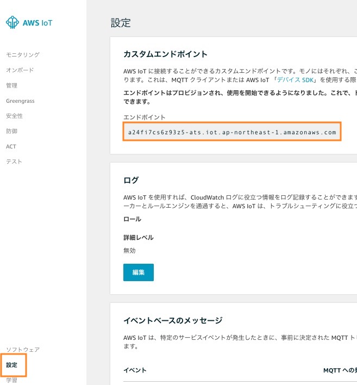Click the 詳細レベル label
This screenshot has width=357, height=385.
(139, 238)
